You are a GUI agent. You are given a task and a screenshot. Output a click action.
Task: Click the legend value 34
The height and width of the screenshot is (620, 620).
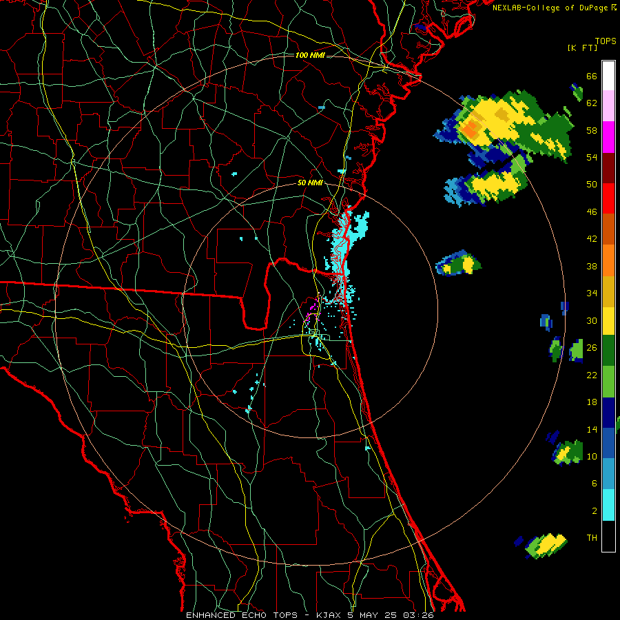(592, 293)
